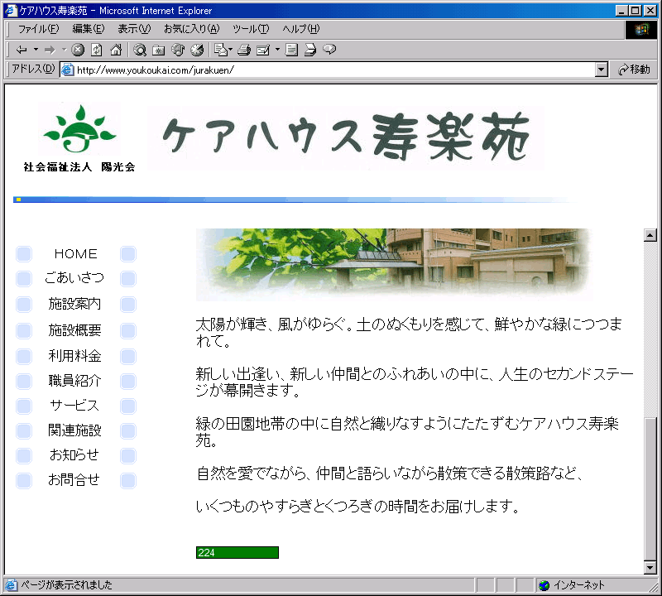
Task: Click the ケアハウス寿楽苑 title banner
Action: 345,137
